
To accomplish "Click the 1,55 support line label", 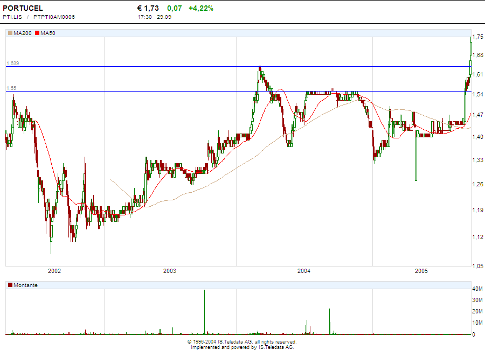I will [x=11, y=88].
